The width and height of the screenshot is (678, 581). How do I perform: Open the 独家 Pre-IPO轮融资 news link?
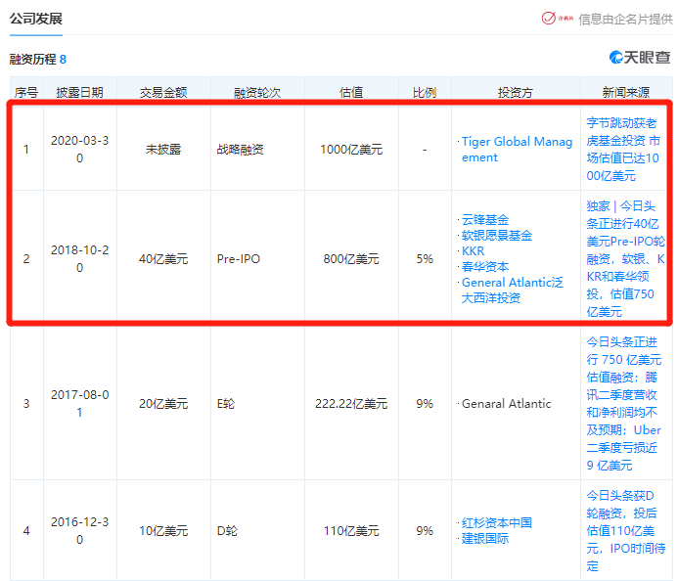tap(624, 259)
